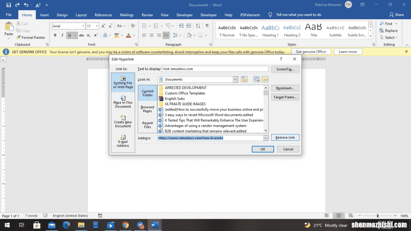Toggle Underline formatting
The width and height of the screenshot is (411, 231).
69,35
